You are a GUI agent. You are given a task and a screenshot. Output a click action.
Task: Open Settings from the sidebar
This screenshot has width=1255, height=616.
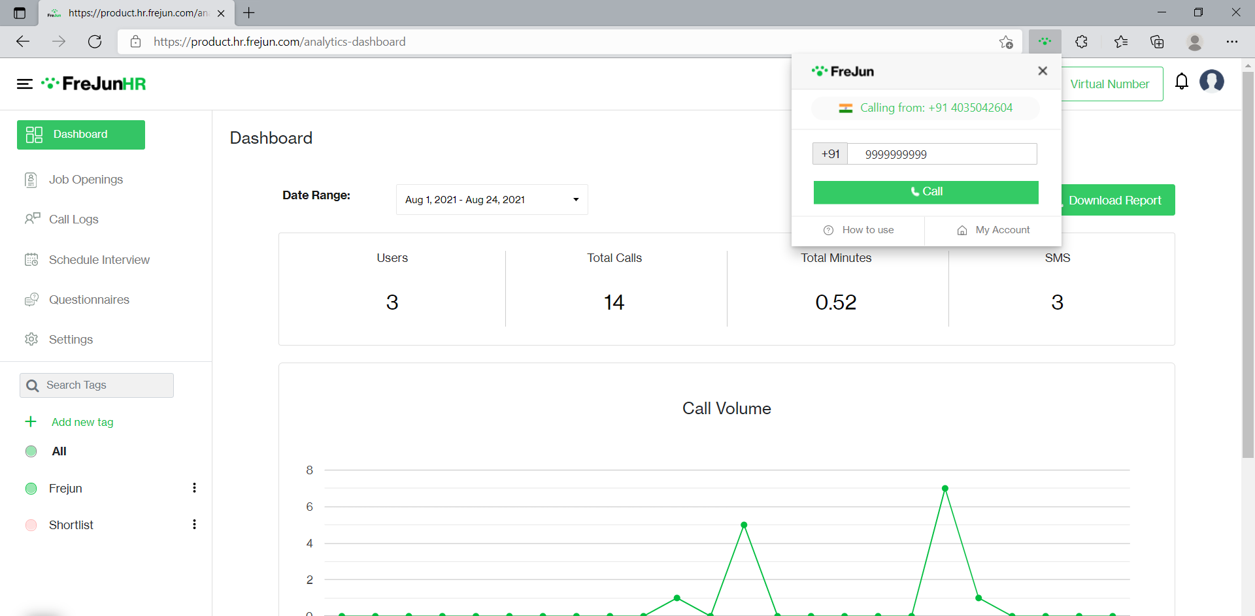(70, 340)
